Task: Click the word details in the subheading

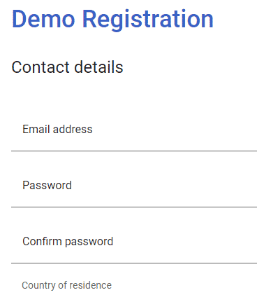Action: [x=98, y=67]
